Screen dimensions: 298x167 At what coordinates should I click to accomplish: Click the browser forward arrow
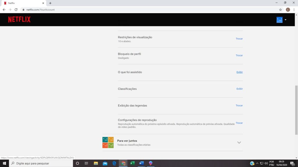[10, 10]
